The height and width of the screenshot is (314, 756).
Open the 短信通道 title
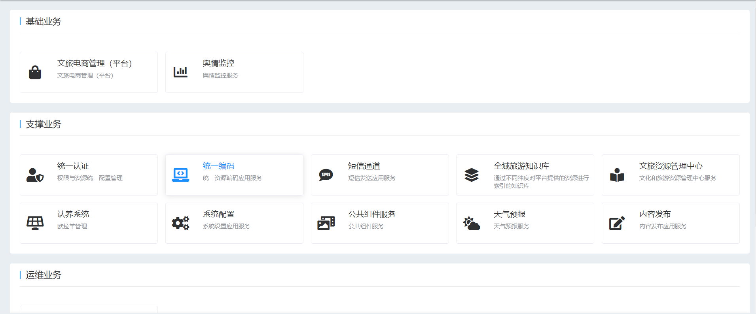pos(364,166)
